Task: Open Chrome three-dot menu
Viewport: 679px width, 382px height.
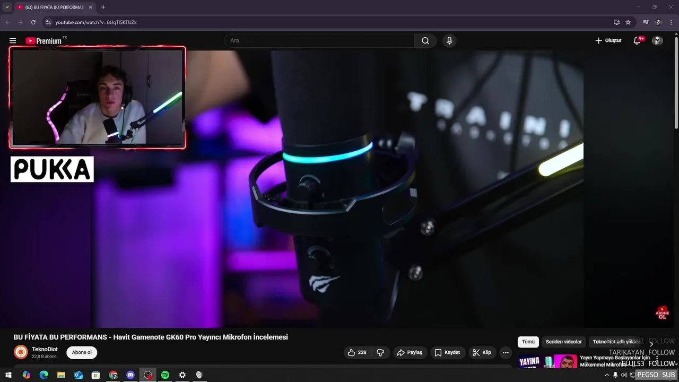Action: tap(671, 22)
